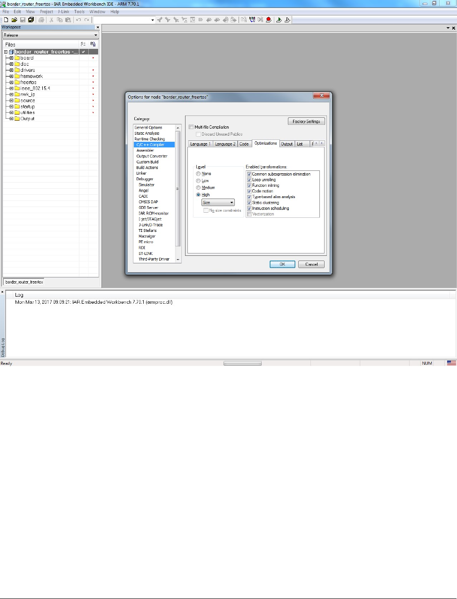Click the Find Next toolbar icon
457x599 pixels.
pyautogui.click(x=168, y=20)
